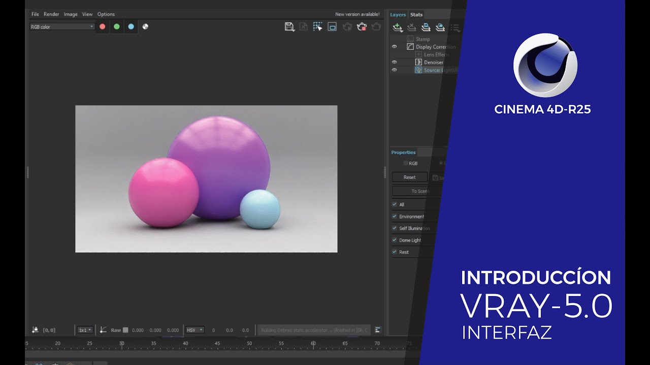The width and height of the screenshot is (650, 365).
Task: Click the start interactive render teapot icon
Action: (347, 27)
